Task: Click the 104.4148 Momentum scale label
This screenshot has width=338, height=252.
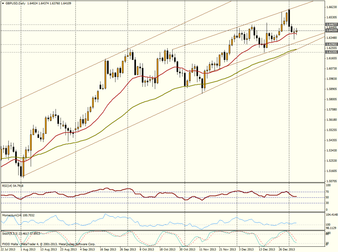Action: [x=331, y=215]
